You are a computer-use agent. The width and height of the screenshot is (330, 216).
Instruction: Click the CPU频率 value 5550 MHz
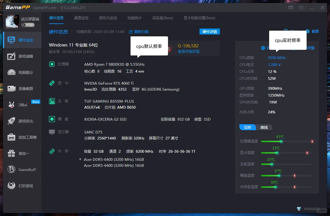[x=277, y=58]
